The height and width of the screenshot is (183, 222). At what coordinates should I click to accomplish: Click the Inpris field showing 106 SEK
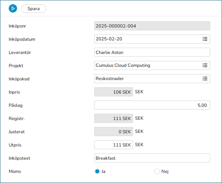pos(113,92)
